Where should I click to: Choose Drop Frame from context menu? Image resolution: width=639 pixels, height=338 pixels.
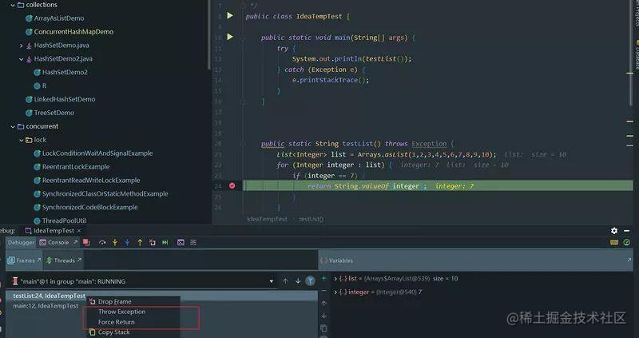(x=132, y=302)
